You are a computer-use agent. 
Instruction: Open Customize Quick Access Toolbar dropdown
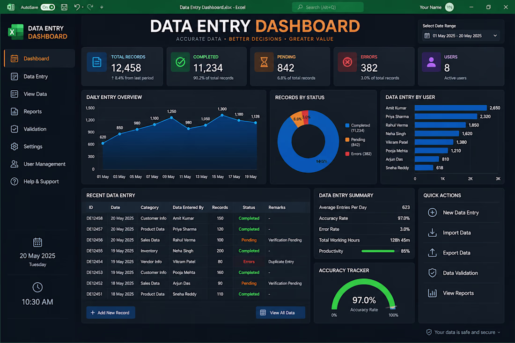102,7
